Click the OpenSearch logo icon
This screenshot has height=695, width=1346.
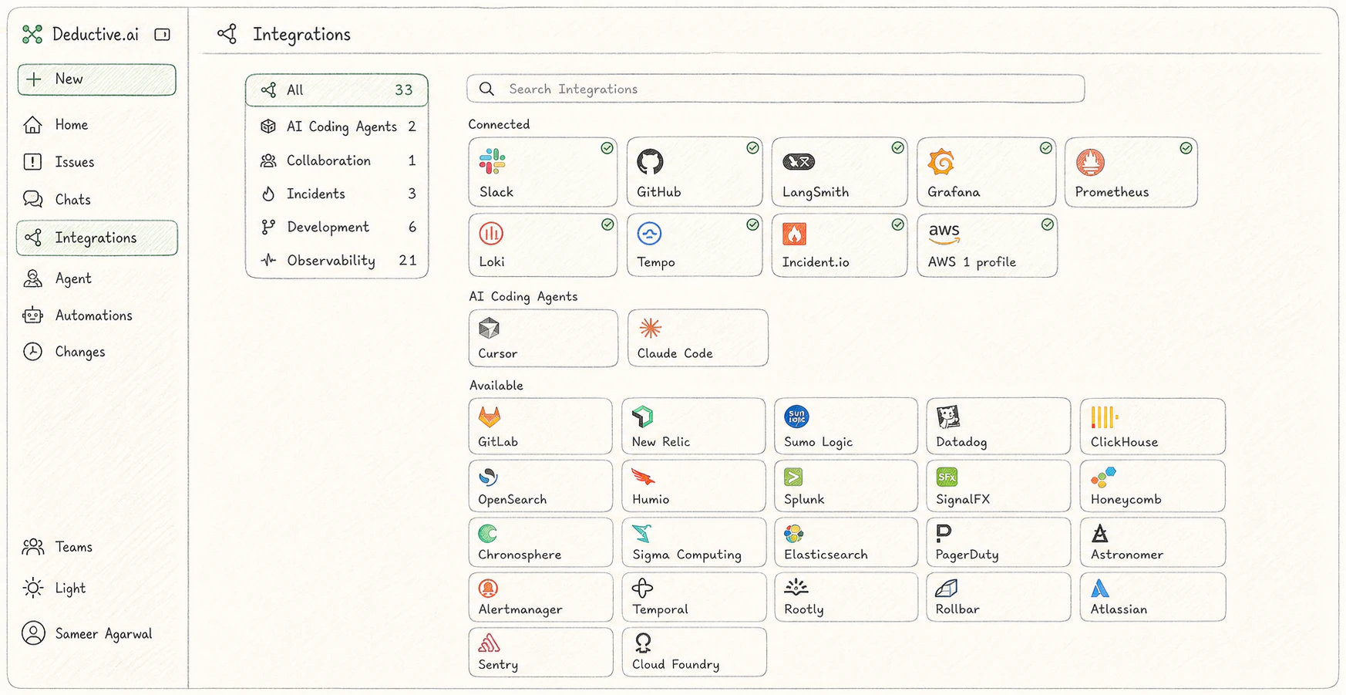click(488, 477)
